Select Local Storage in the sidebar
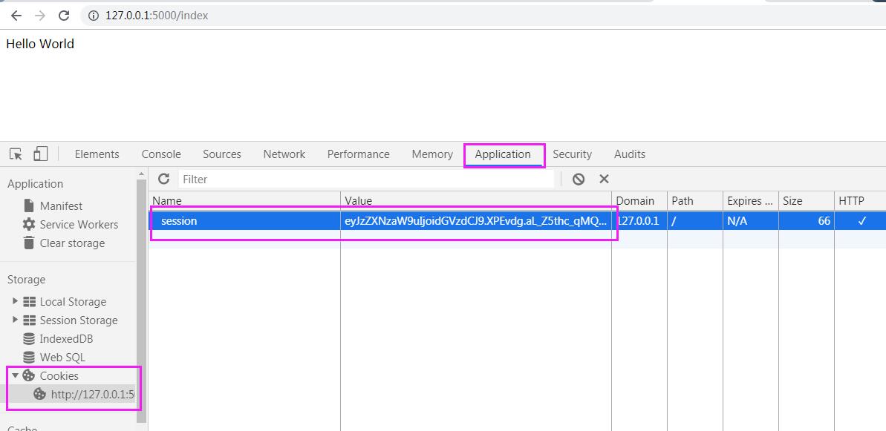Image resolution: width=886 pixels, height=431 pixels. tap(73, 302)
